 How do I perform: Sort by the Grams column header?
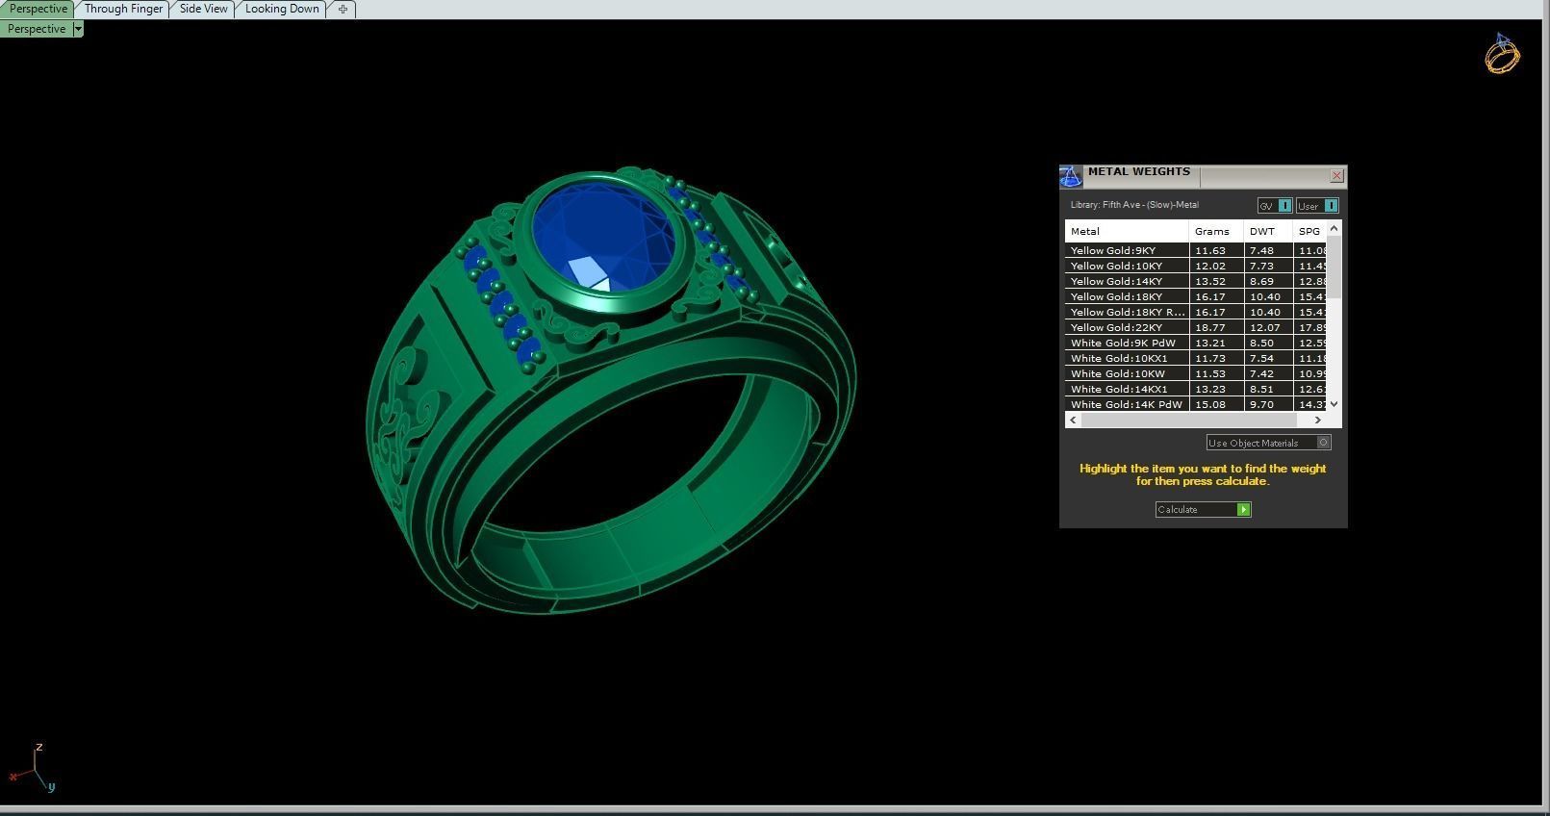click(x=1216, y=231)
